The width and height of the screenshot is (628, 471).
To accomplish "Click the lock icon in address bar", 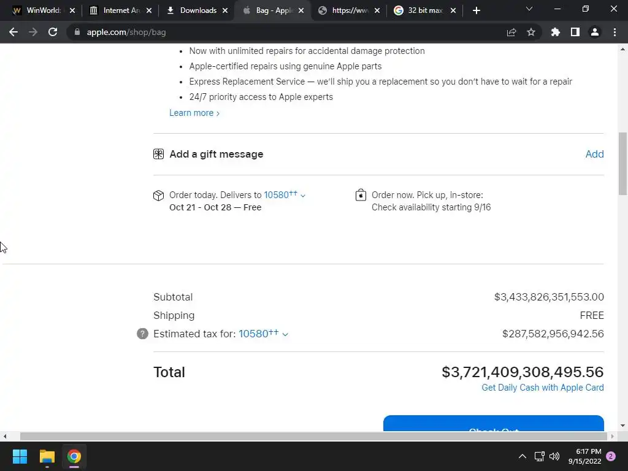I will (77, 32).
